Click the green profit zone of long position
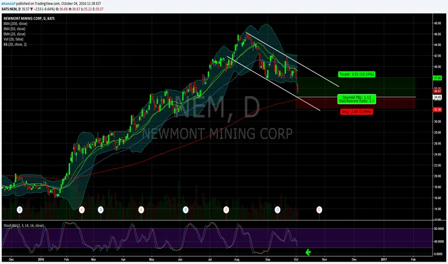Image resolution: width=448 pixels, height=264 pixels. [x=356, y=87]
